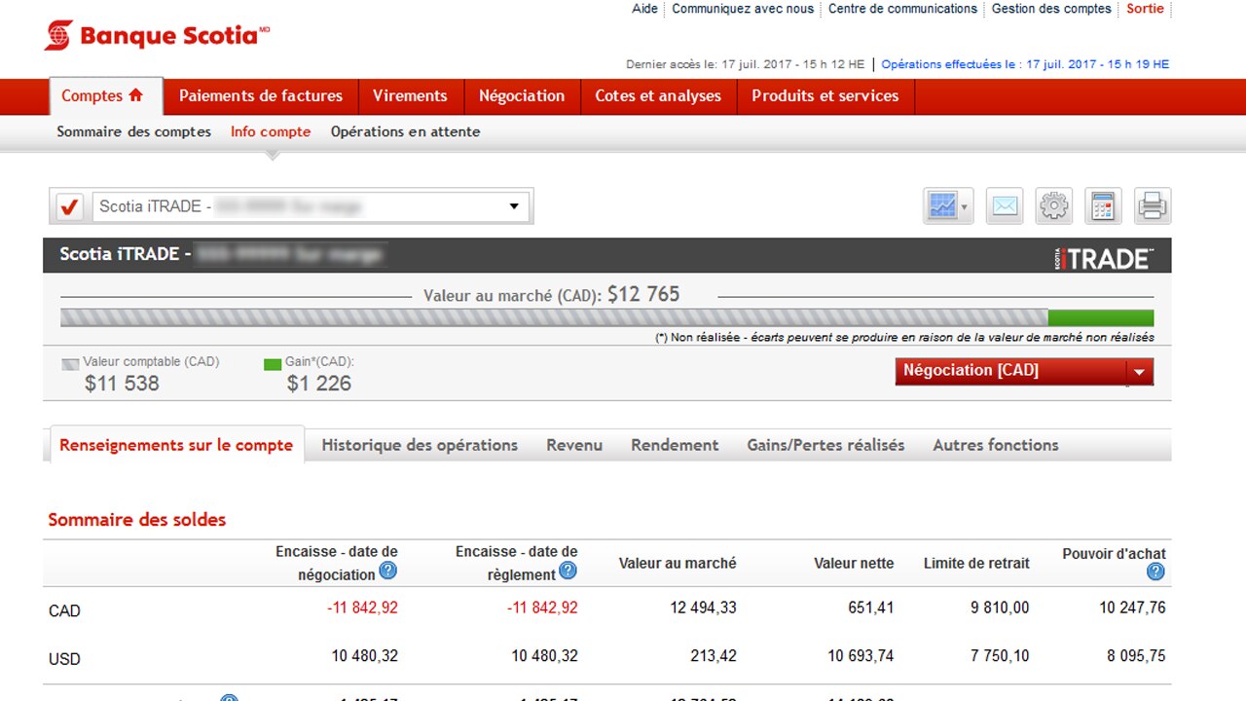Switch to the Revenu tab
1246x701 pixels.
pyautogui.click(x=574, y=445)
